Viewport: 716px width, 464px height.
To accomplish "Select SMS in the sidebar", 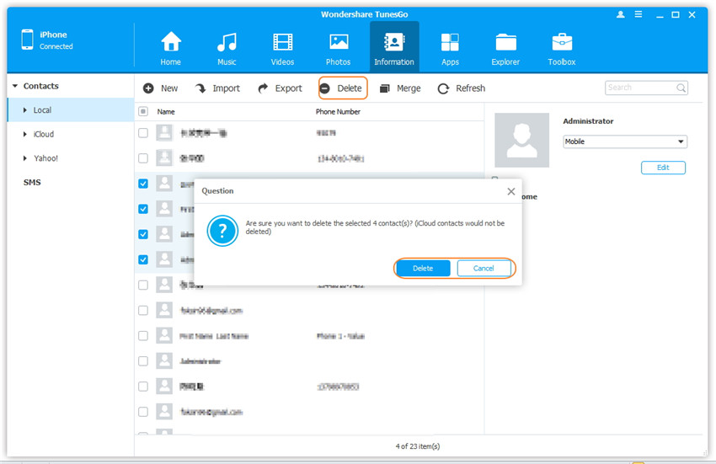I will (32, 183).
